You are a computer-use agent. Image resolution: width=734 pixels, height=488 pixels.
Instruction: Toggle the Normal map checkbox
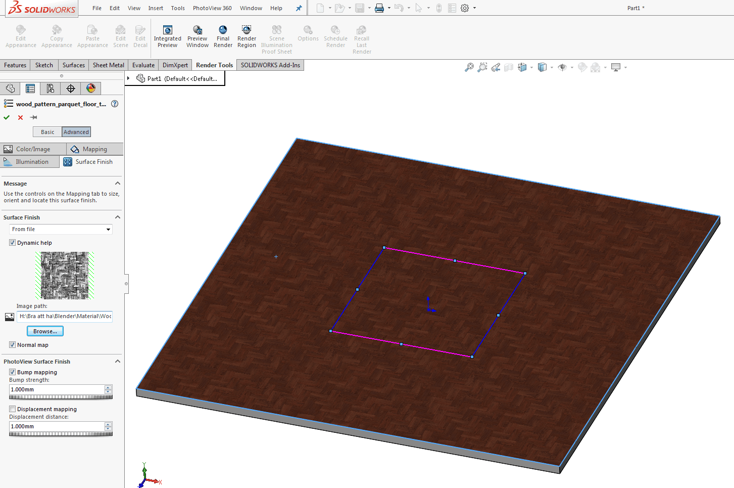point(12,345)
